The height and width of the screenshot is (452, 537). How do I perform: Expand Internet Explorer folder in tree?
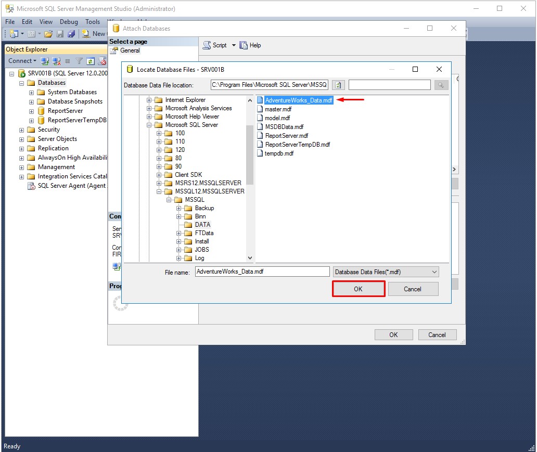click(x=149, y=100)
